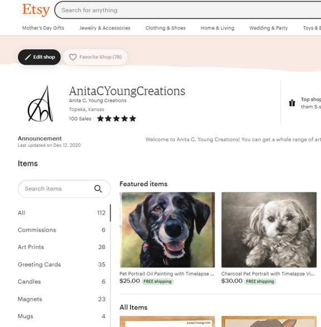Open Mother's Day Gifts category
The height and width of the screenshot is (327, 321).
pos(43,28)
